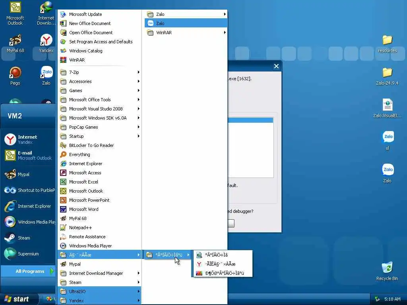Launch Windows Media Player from programs list
This screenshot has width=407, height=305.
click(x=99, y=246)
